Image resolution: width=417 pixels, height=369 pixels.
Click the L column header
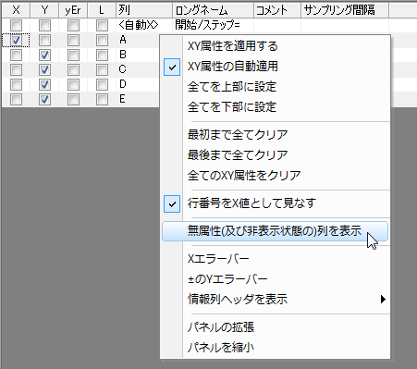(102, 10)
